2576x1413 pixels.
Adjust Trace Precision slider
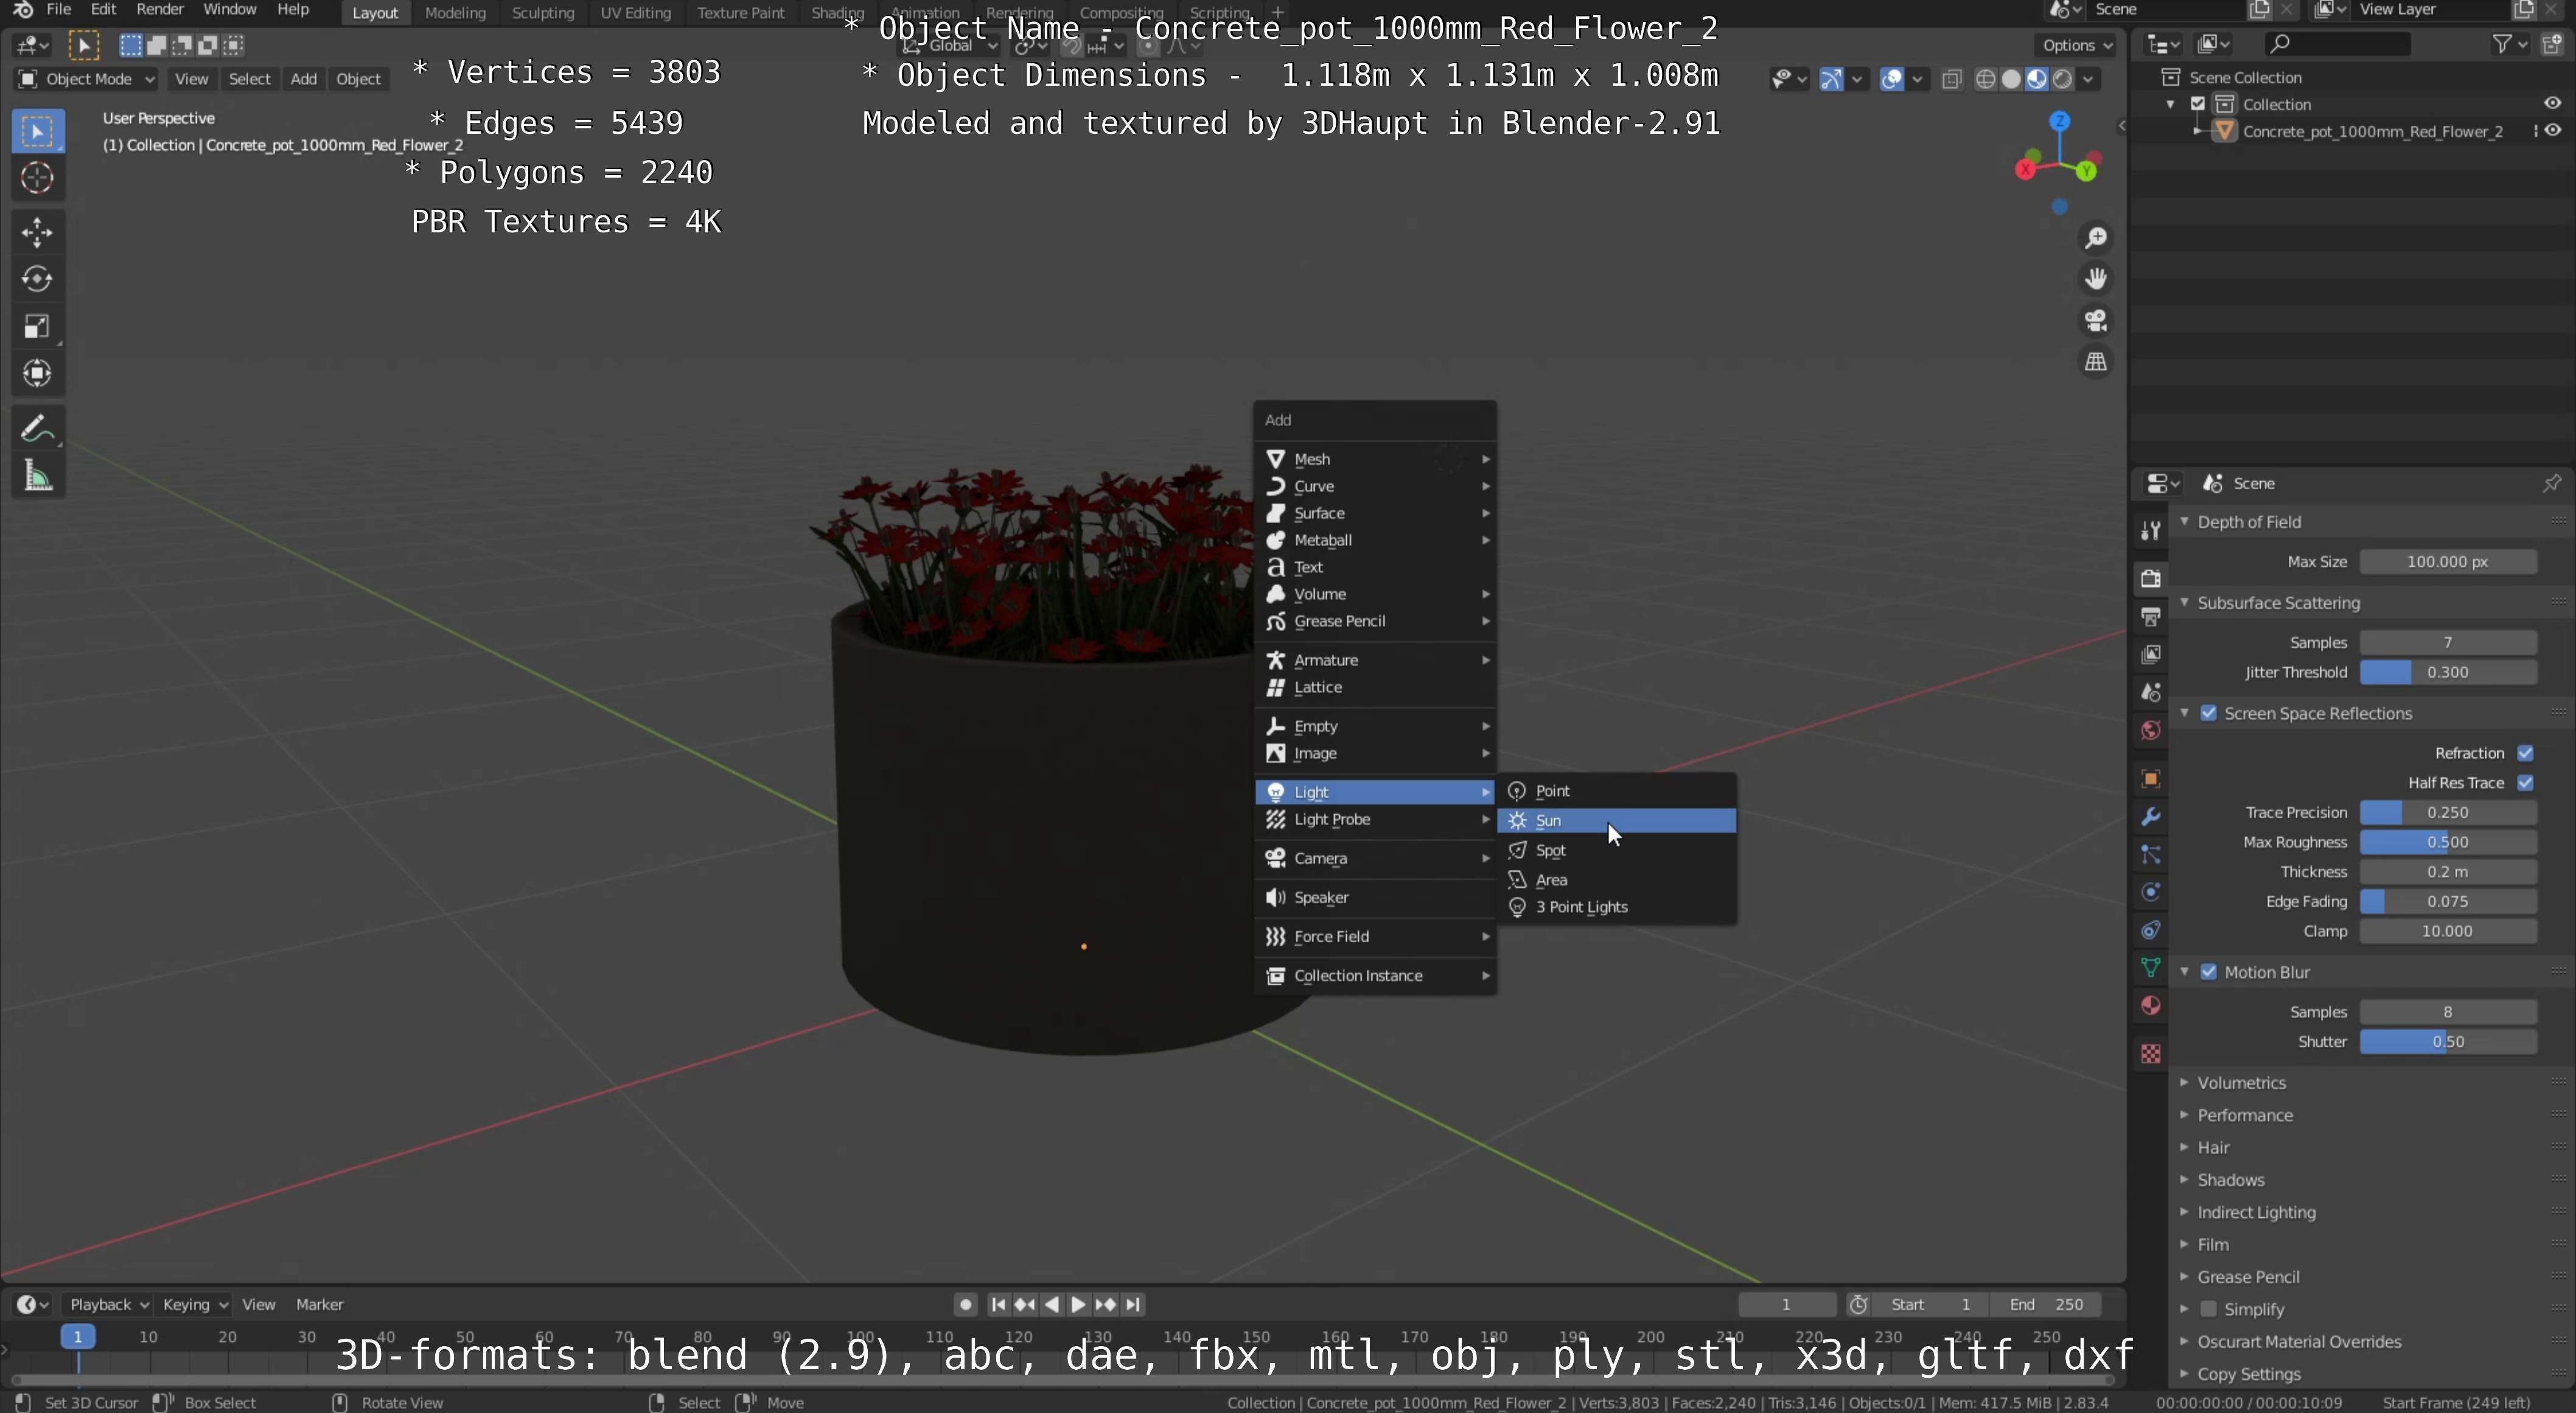(2447, 813)
